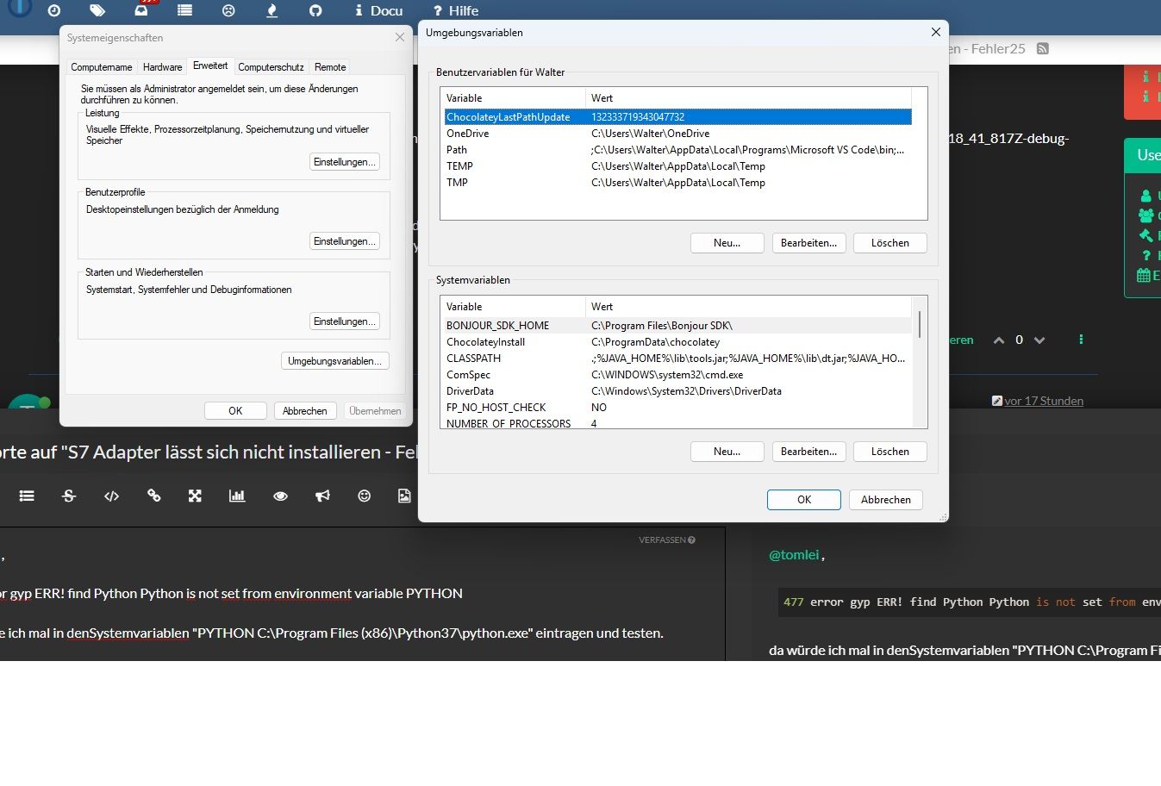Screen dimensions: 1161x786
Task: Click the @tomlei mention in the preview
Action: click(x=794, y=555)
